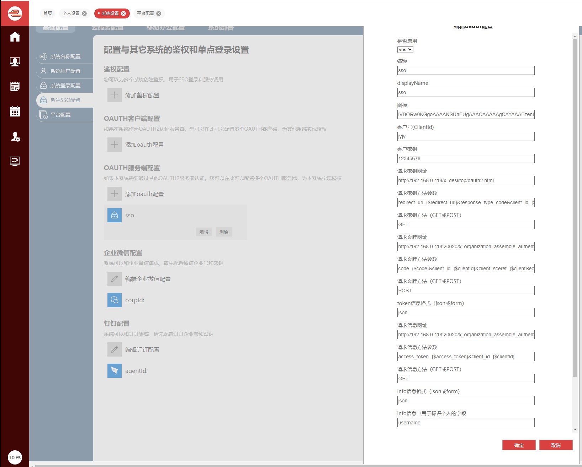Click the 客户号(ClientId) input field
The width and height of the screenshot is (582, 467).
pyautogui.click(x=466, y=136)
